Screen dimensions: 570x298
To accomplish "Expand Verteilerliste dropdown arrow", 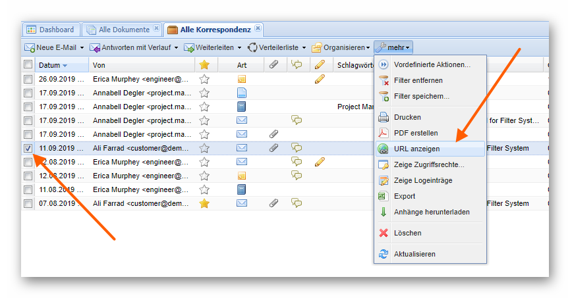I will click(304, 47).
